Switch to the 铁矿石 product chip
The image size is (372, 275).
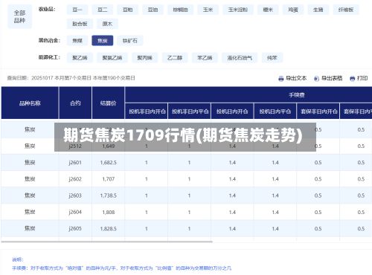pos(130,41)
